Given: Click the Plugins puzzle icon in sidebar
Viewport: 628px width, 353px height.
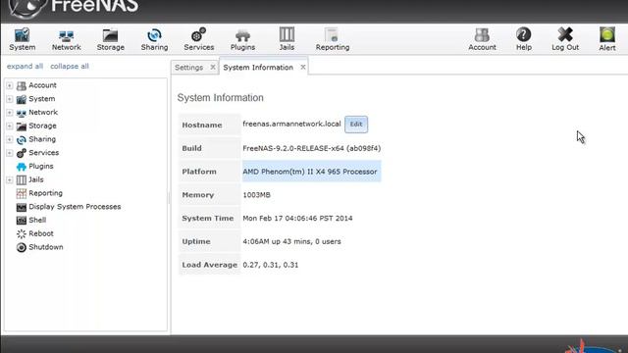Looking at the screenshot, I should pyautogui.click(x=22, y=167).
